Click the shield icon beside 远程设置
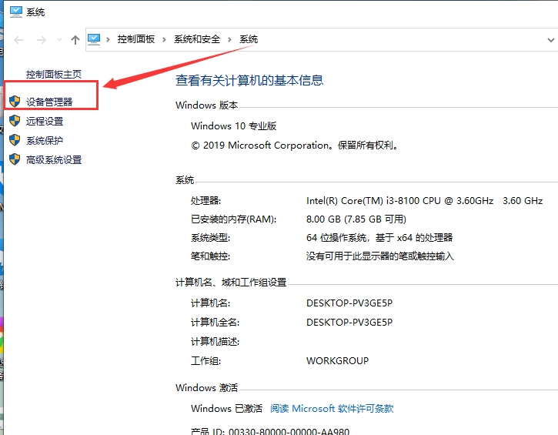The width and height of the screenshot is (558, 435). 14,121
